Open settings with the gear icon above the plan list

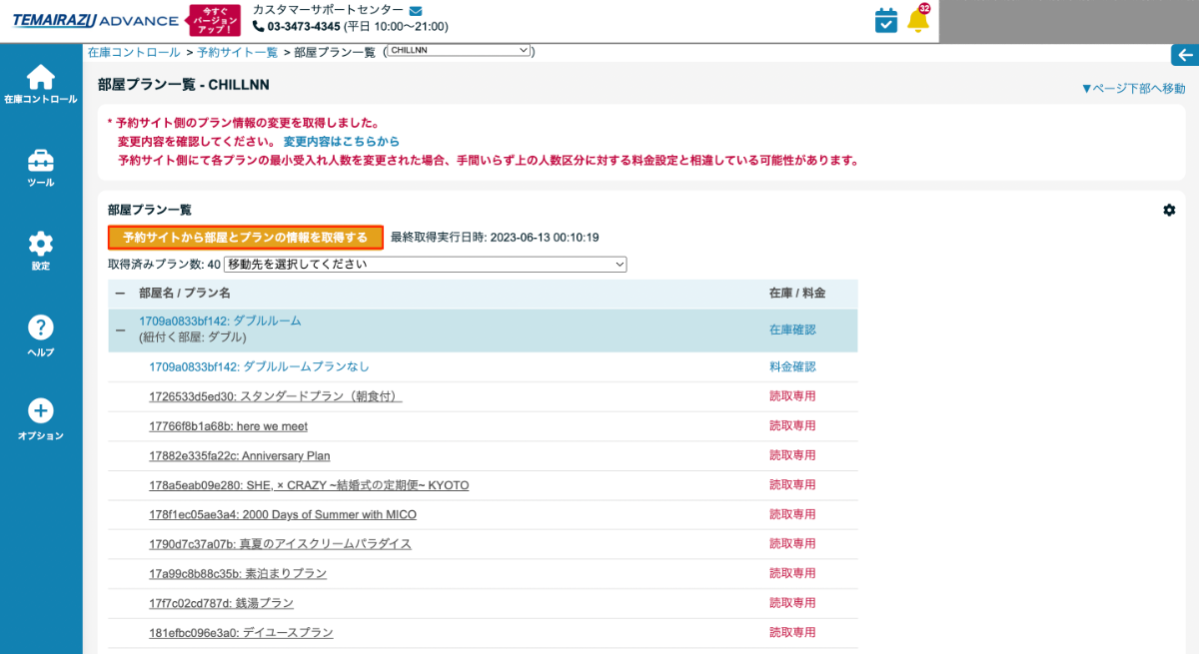pos(1168,210)
